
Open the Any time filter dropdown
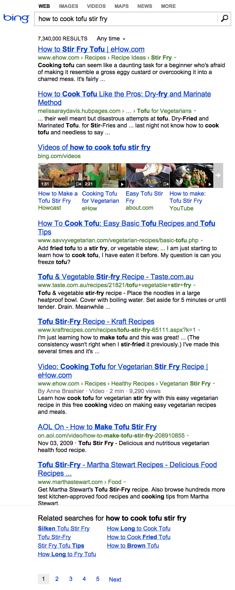[111, 39]
